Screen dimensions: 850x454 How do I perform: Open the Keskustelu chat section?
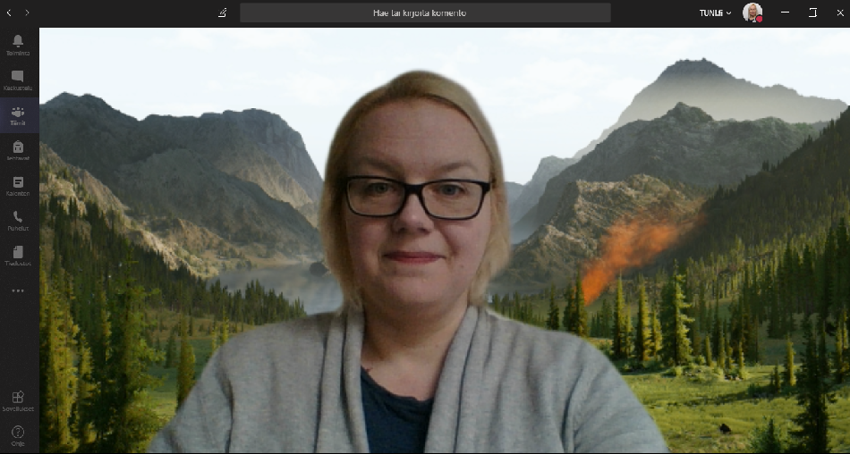pos(18,80)
